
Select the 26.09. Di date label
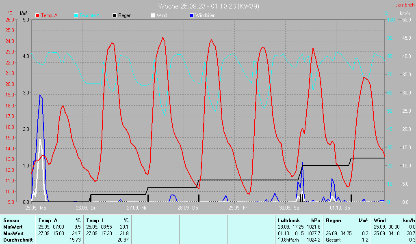click(x=87, y=208)
